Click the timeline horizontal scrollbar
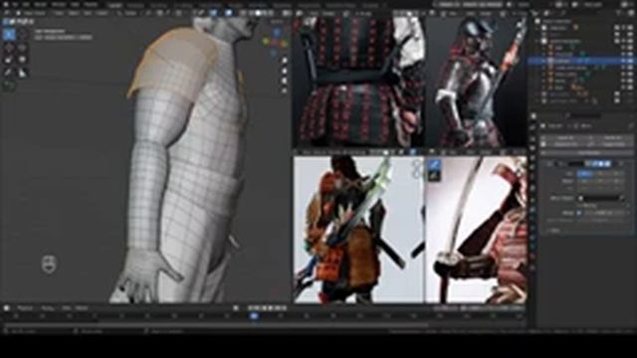This screenshot has height=358, width=637. (216, 325)
